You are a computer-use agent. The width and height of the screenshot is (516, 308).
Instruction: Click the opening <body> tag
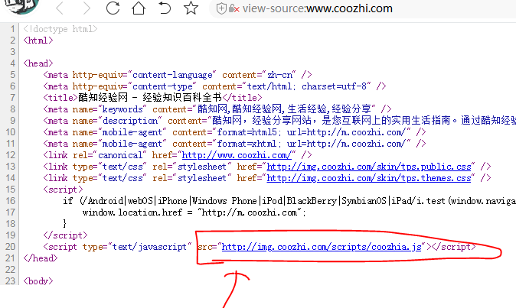[x=38, y=281]
